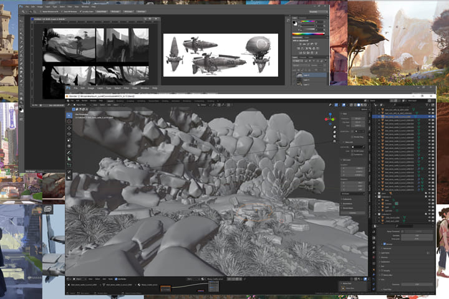Click the Focal Length field in Blender sidebar

click(358, 118)
